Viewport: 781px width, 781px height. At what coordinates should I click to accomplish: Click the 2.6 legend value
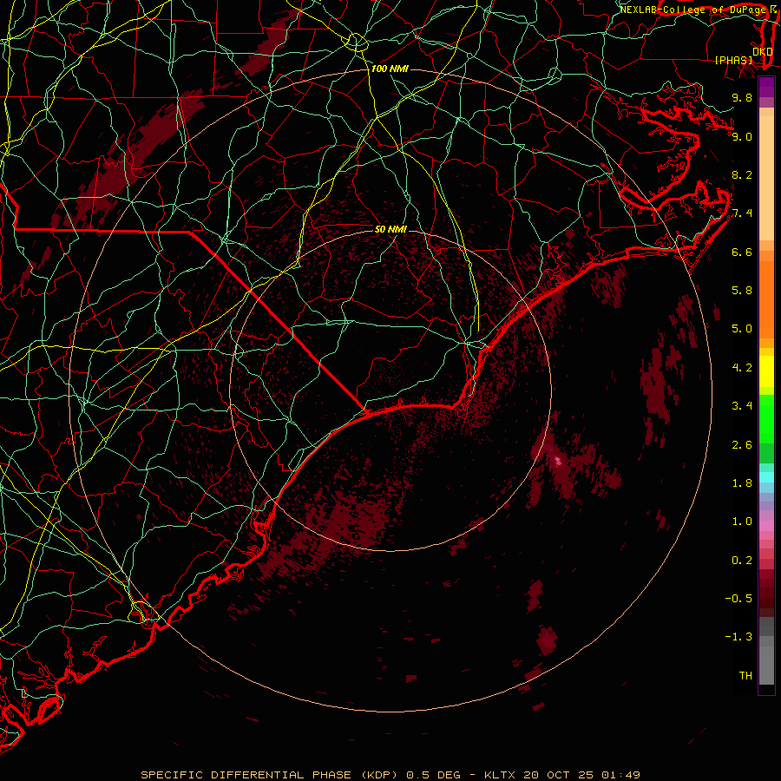pos(742,445)
